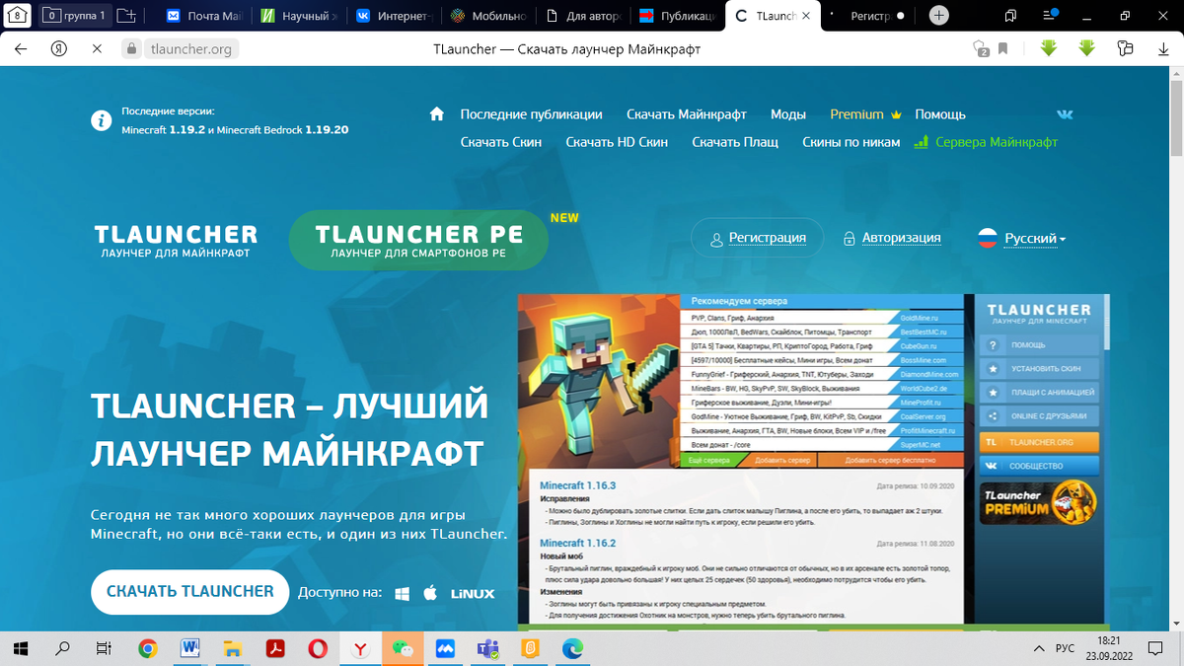Viewport: 1184px width, 666px height.
Task: Expand hidden icons in the system tray
Action: click(x=1039, y=648)
